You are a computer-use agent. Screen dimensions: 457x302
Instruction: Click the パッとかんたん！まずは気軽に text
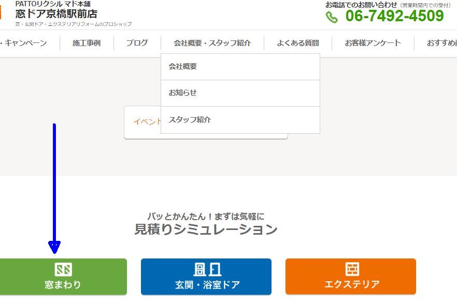point(206,217)
